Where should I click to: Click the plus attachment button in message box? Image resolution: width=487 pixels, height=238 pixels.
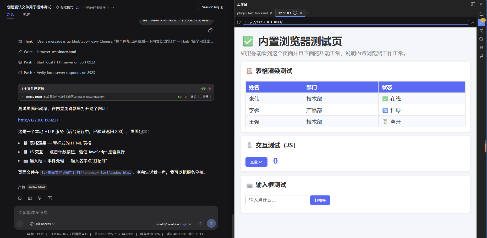pos(20,224)
